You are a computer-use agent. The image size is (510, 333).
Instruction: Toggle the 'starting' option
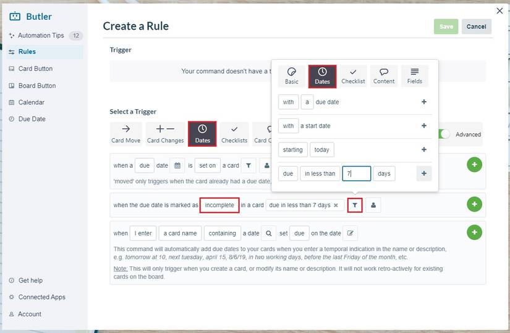tap(293, 150)
